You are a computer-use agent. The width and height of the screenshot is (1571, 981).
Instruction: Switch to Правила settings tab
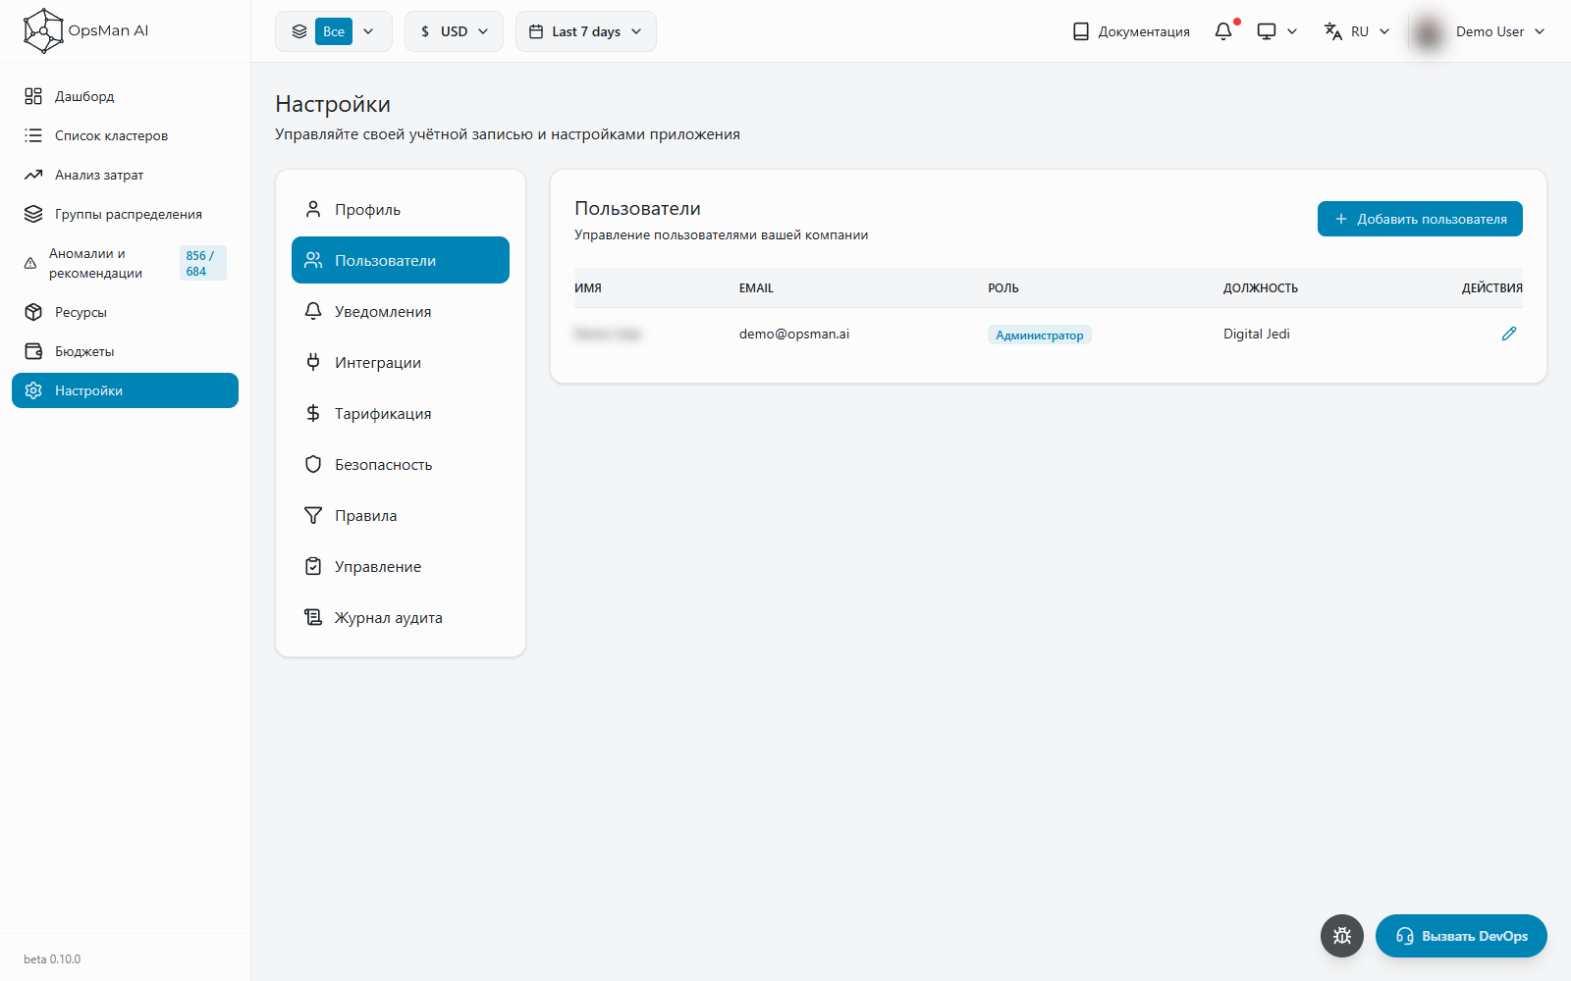401,515
